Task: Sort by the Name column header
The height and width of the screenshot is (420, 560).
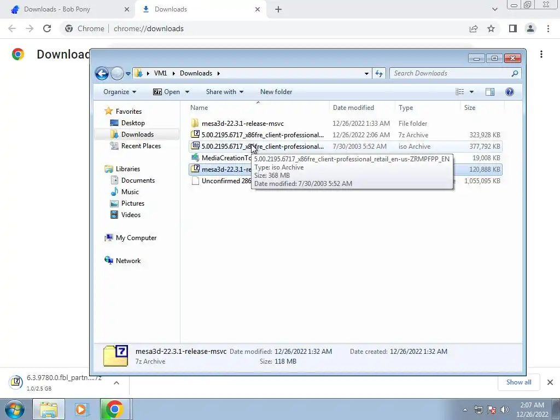Action: tap(258, 108)
